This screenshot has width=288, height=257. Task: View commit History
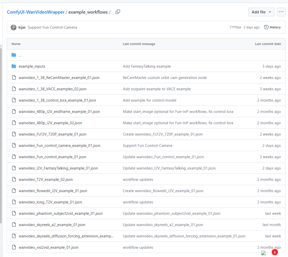[272, 27]
